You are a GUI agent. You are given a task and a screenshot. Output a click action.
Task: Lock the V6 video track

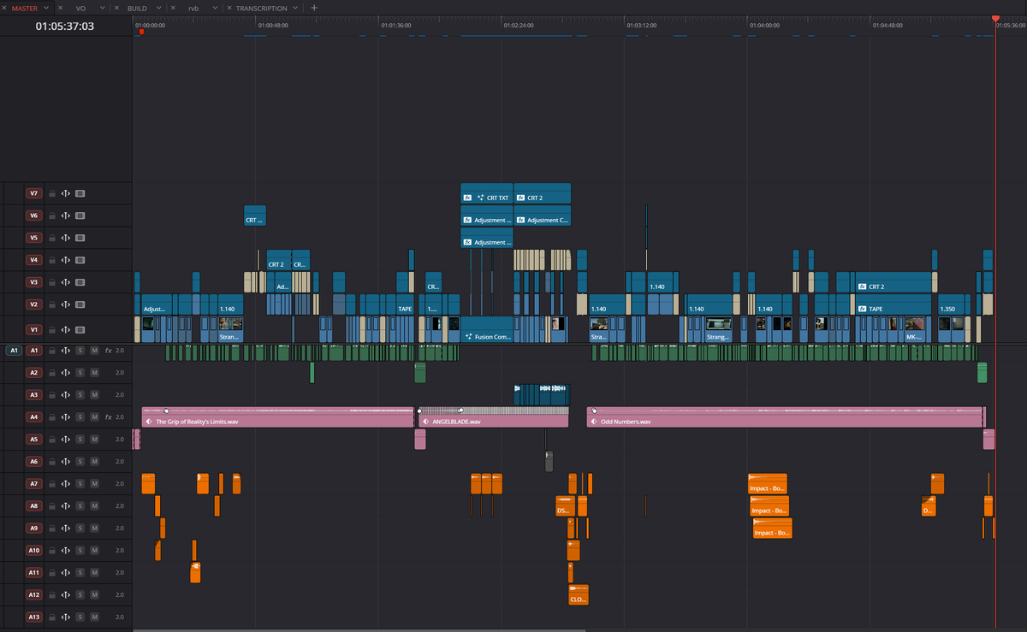pyautogui.click(x=51, y=216)
